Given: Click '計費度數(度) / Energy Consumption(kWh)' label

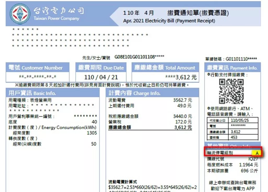Looking at the screenshot, I should point(52,127).
